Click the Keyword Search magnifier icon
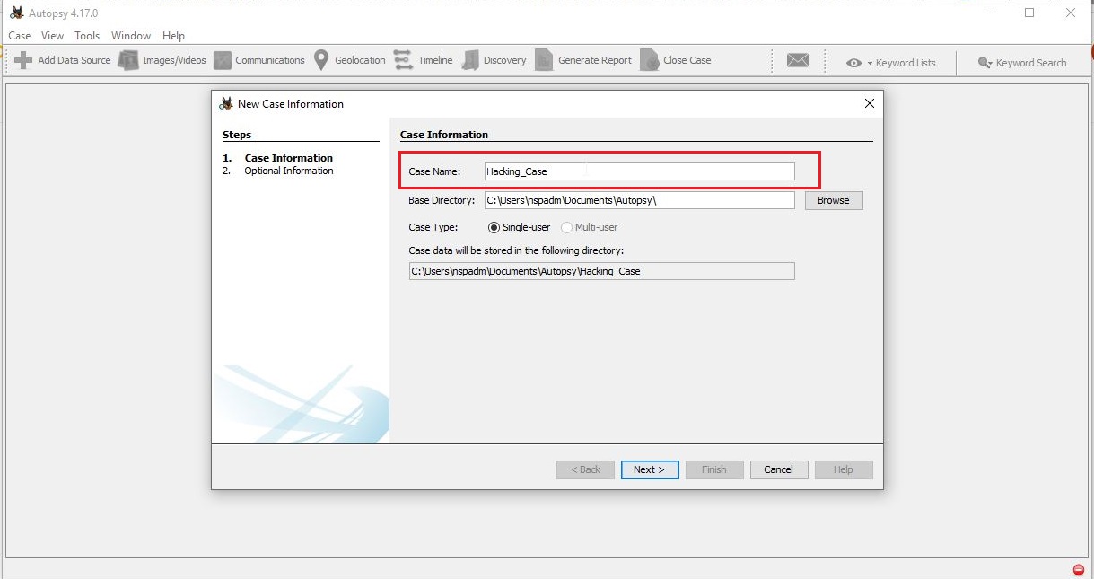The height and width of the screenshot is (579, 1094). click(985, 63)
